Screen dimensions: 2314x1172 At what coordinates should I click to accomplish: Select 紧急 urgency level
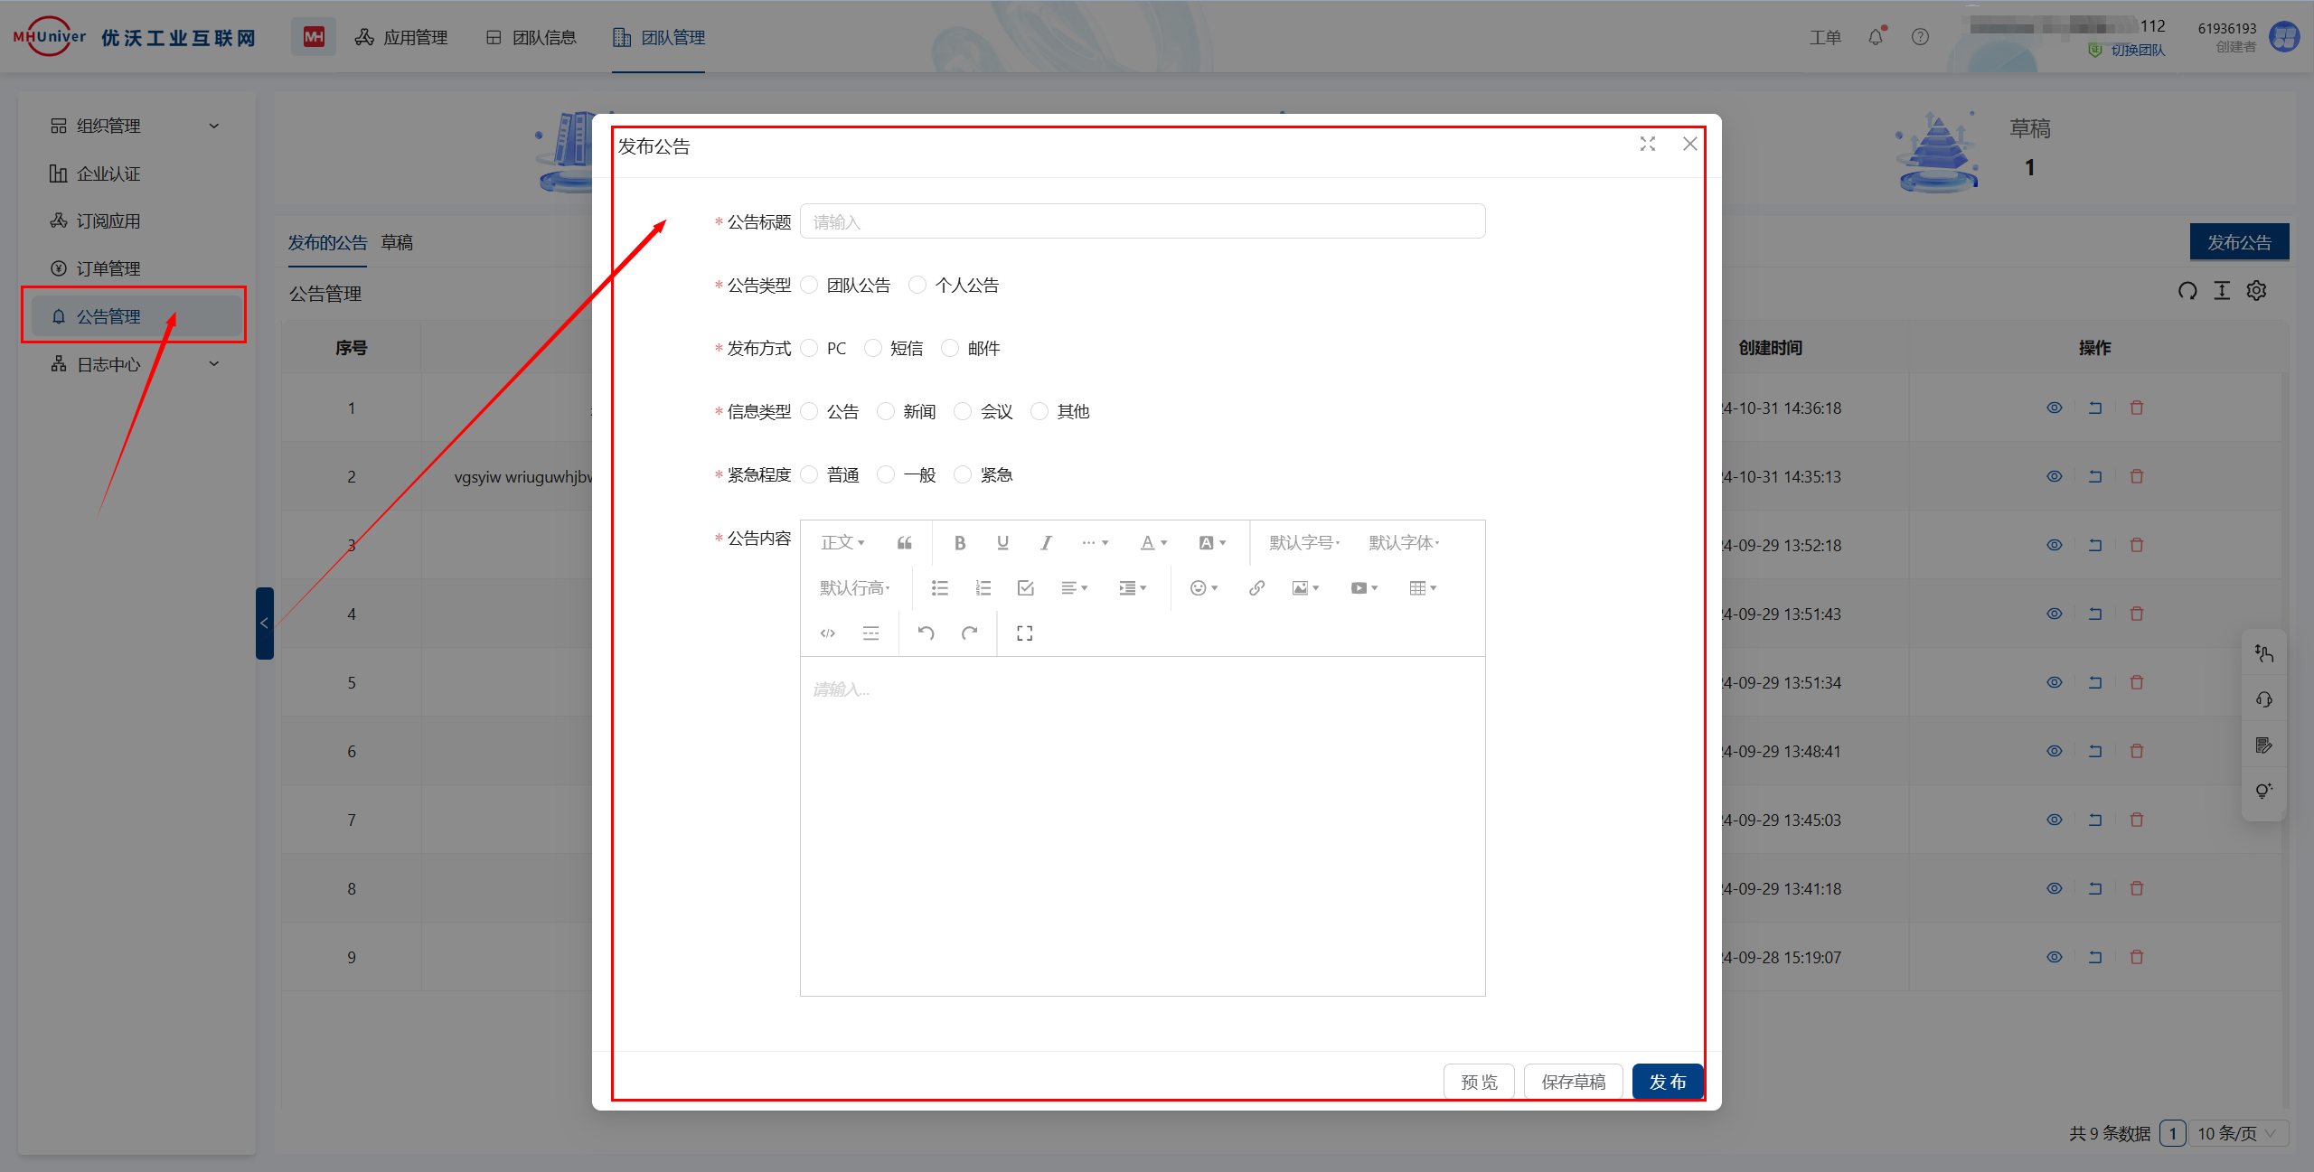click(x=964, y=475)
